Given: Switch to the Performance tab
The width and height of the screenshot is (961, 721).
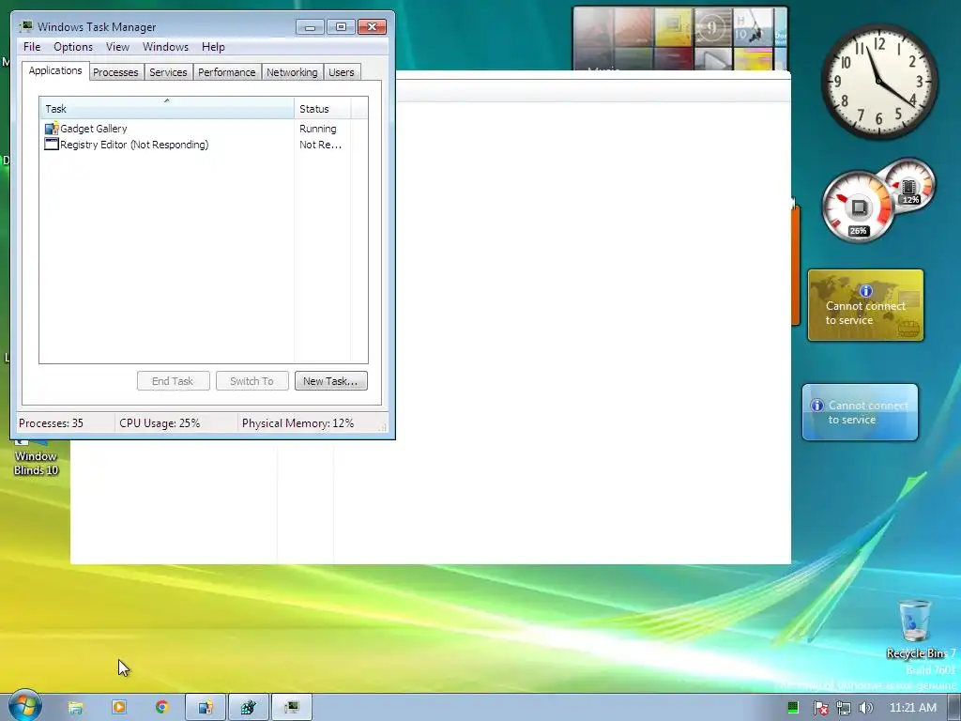Looking at the screenshot, I should tap(227, 72).
